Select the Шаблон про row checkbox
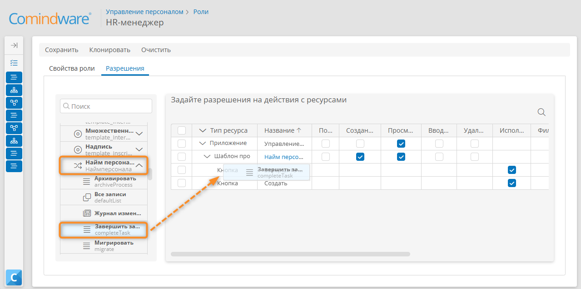Screen dimensions: 581x289 point(182,157)
